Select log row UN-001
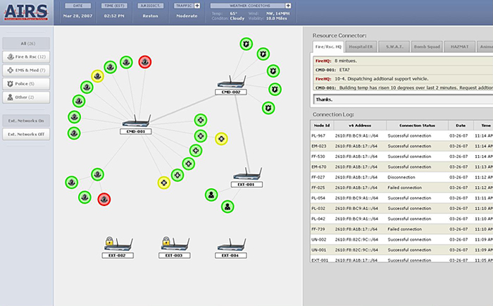 coord(401,250)
